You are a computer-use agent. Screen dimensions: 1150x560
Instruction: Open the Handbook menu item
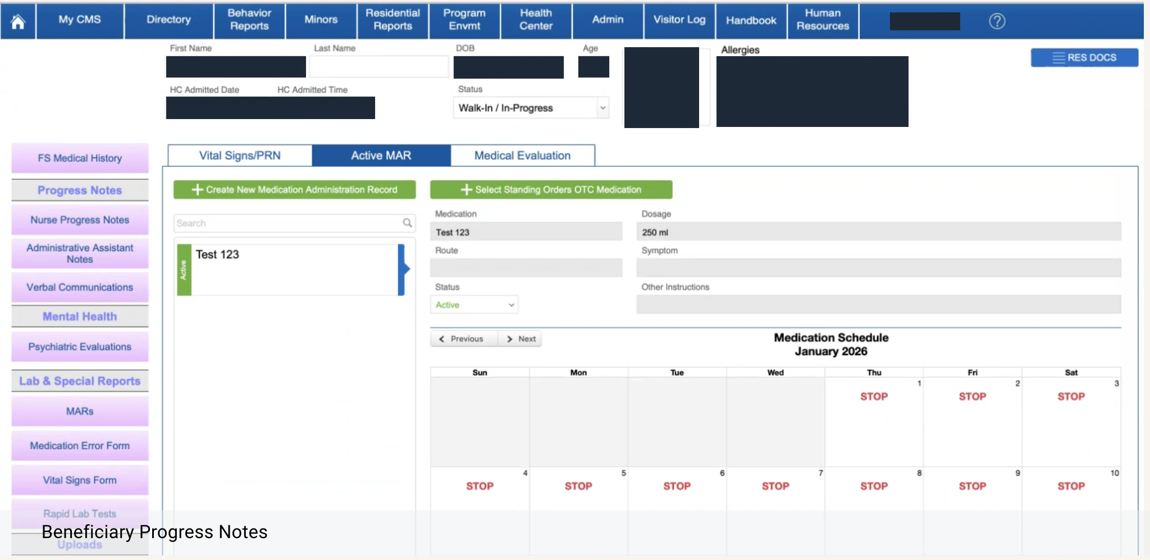751,21
